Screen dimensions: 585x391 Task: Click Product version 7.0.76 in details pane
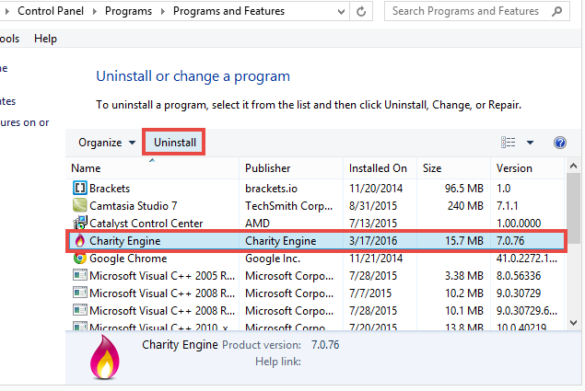325,345
